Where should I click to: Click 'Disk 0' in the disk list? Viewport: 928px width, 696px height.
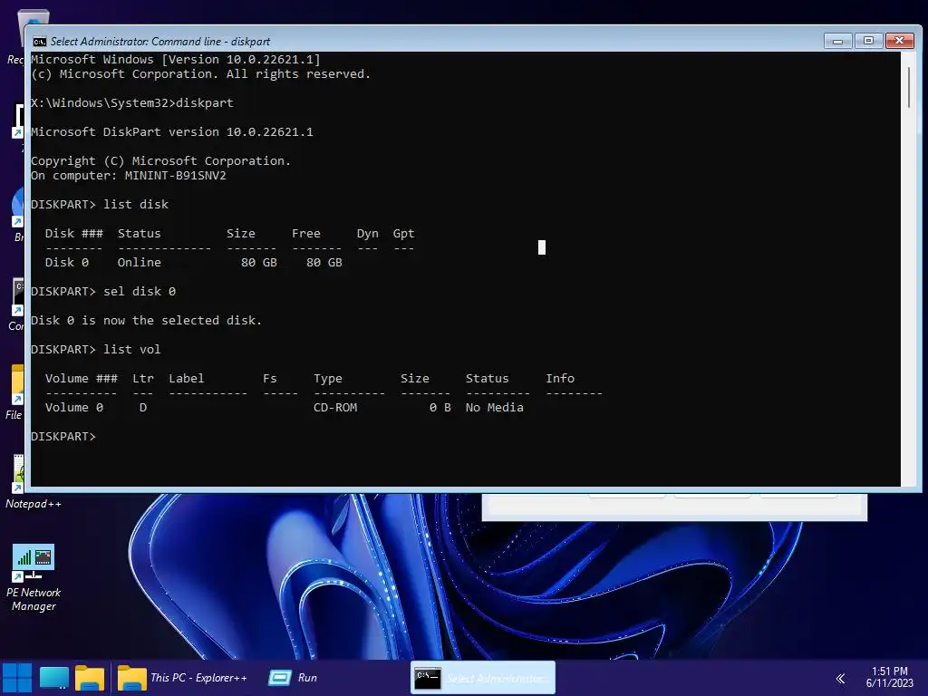pos(67,262)
